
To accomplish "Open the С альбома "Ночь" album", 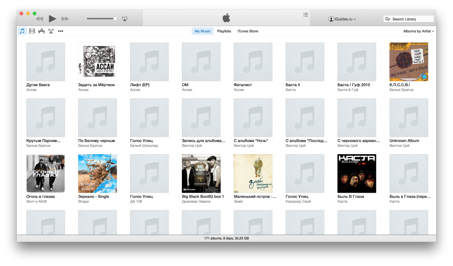I will pyautogui.click(x=253, y=118).
